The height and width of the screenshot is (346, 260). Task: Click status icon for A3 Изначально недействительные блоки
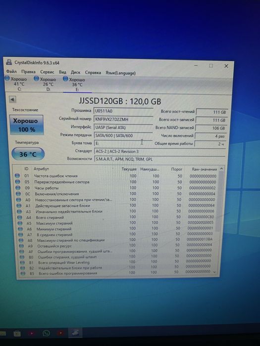(x=20, y=212)
